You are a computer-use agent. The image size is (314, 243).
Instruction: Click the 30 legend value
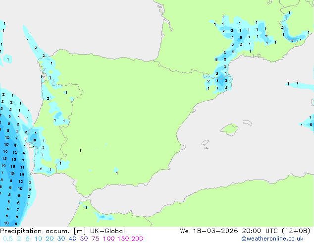pos(61,239)
